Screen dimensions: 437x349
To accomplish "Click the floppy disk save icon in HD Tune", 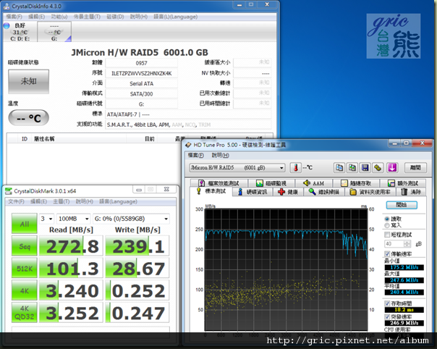I will coord(365,167).
